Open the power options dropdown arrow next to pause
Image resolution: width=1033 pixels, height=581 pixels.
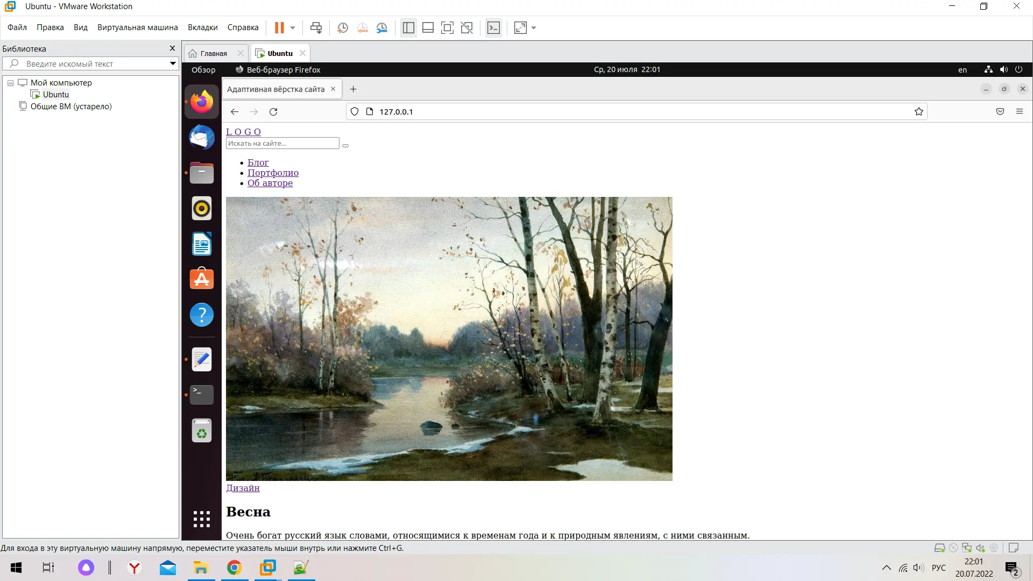click(x=293, y=28)
